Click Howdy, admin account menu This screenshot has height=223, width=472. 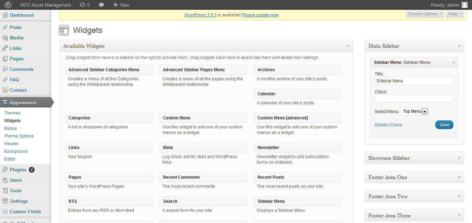(x=445, y=5)
